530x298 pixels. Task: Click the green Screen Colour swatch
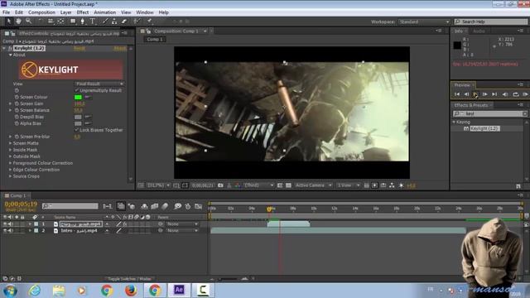click(78, 97)
